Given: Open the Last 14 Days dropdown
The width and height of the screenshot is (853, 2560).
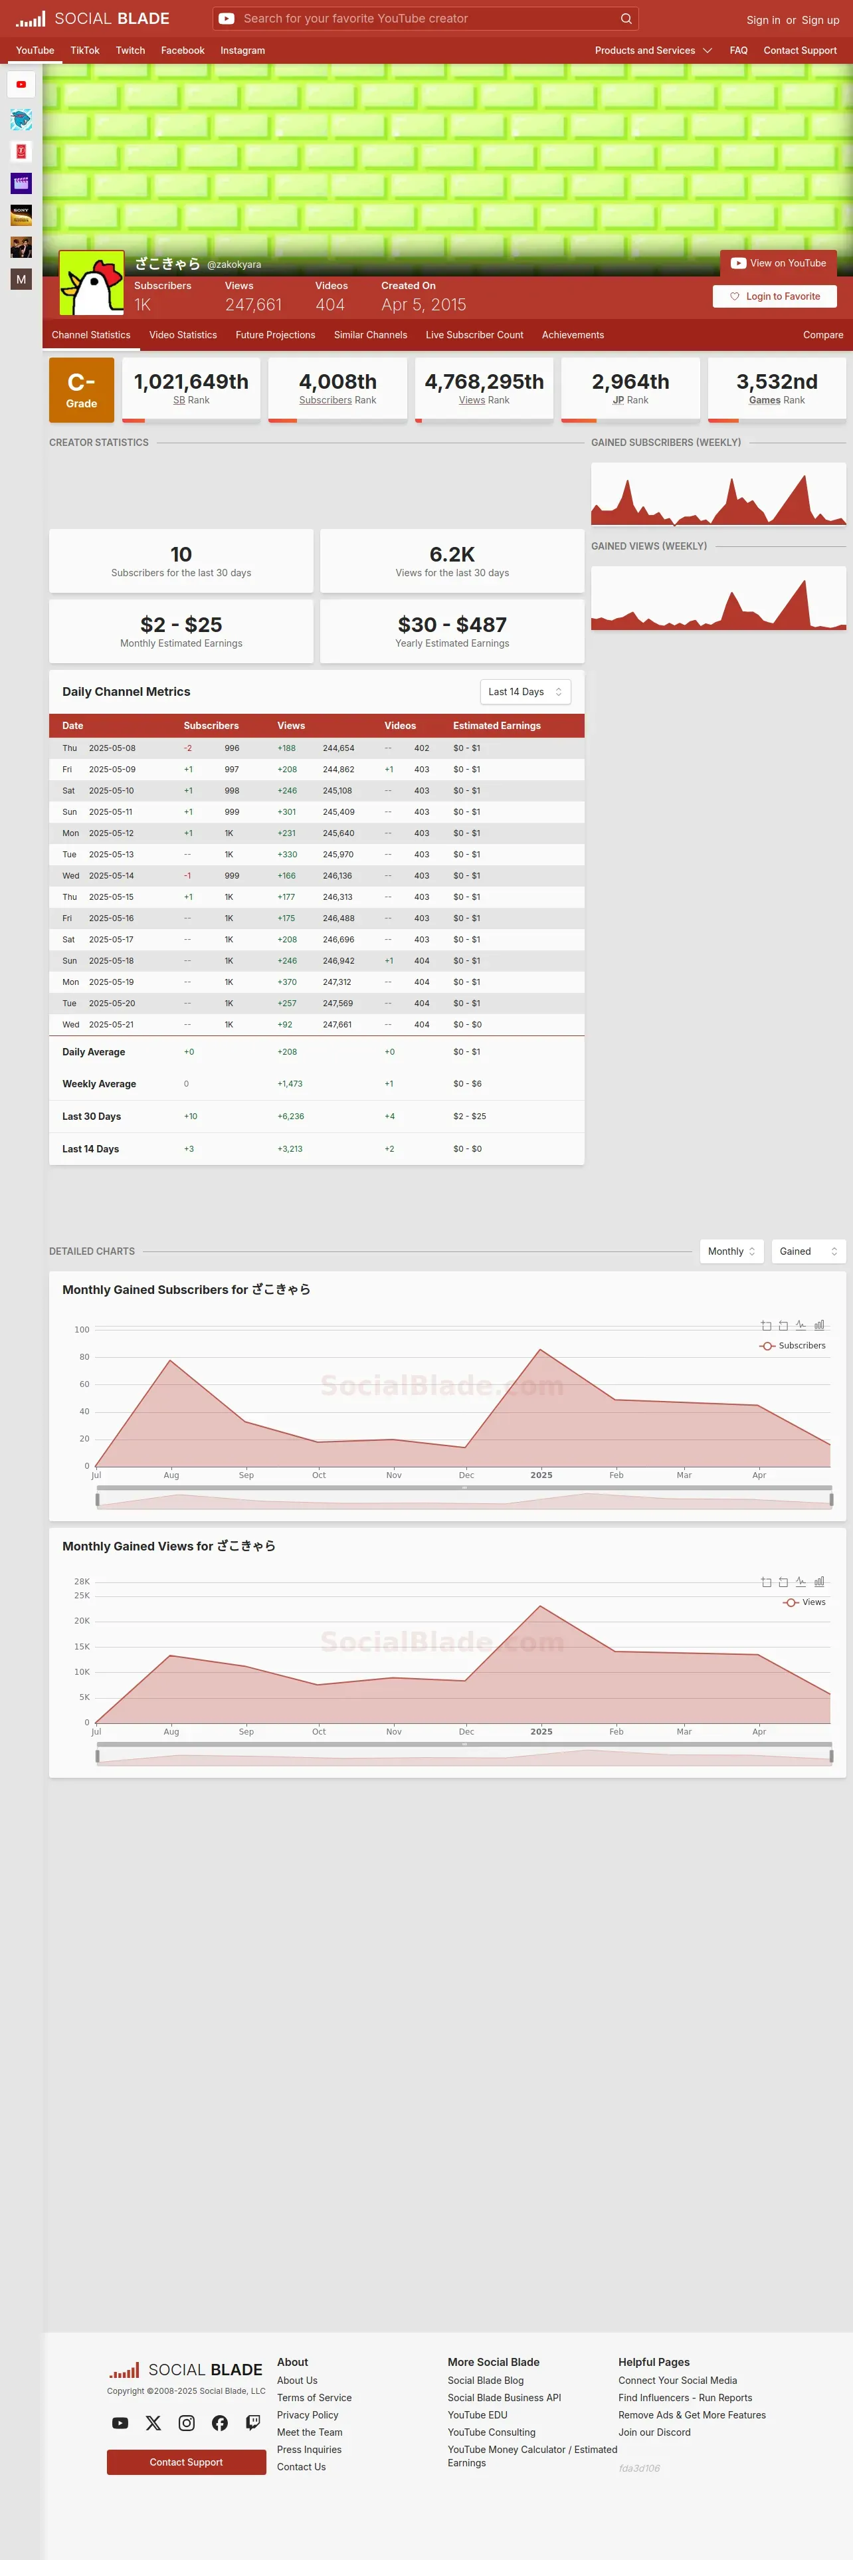Looking at the screenshot, I should [x=525, y=692].
